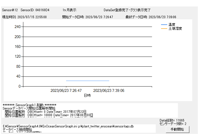This screenshot has height=135, width=199.
Task: Click the SensorID 040168D4 text
Action: pyautogui.click(x=35, y=10)
